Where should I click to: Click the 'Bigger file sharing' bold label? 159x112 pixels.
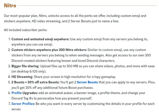25,66
